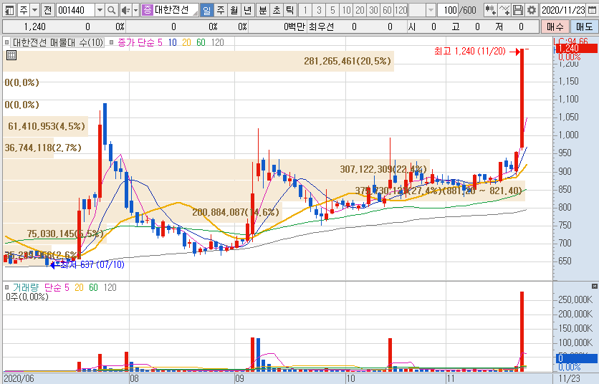This screenshot has height=384, width=599.
Task: Click the 75,030,145(5.5%) volume profile label
Action: click(x=65, y=234)
